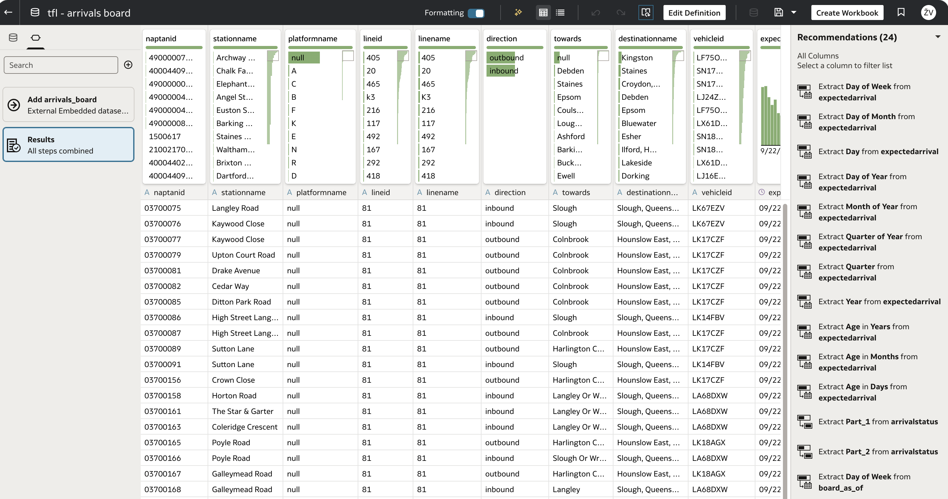Click the icon for Extract Age in Years
The image size is (948, 499).
pos(804,331)
